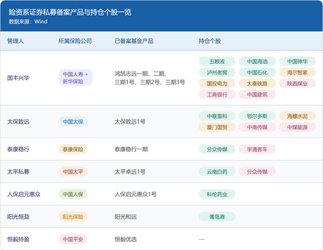This screenshot has width=323, height=250.
Task: Pick the 中联重科 stock tag
Action: tap(217, 116)
